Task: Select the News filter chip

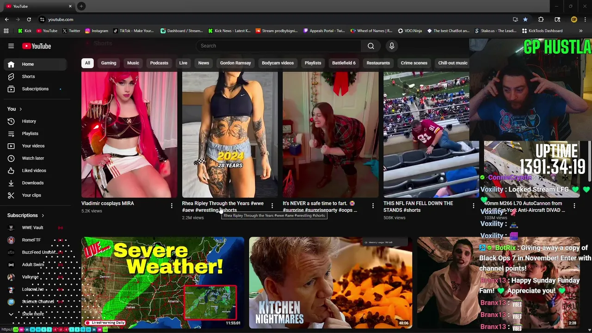Action: click(203, 63)
